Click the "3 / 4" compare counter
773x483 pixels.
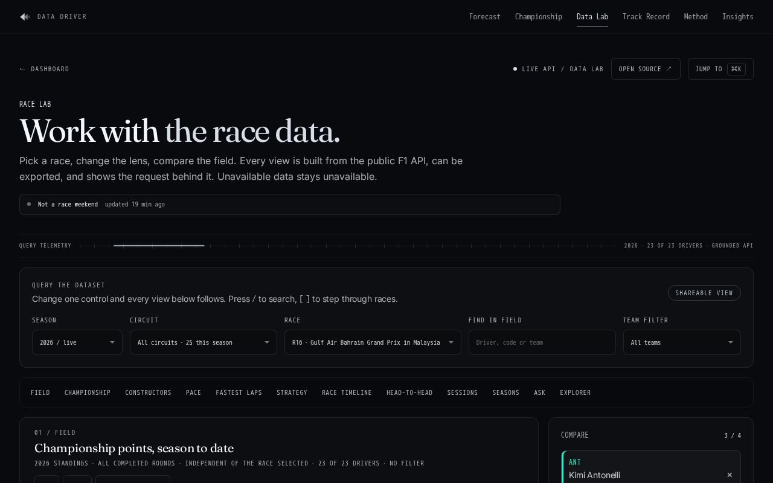coord(733,435)
